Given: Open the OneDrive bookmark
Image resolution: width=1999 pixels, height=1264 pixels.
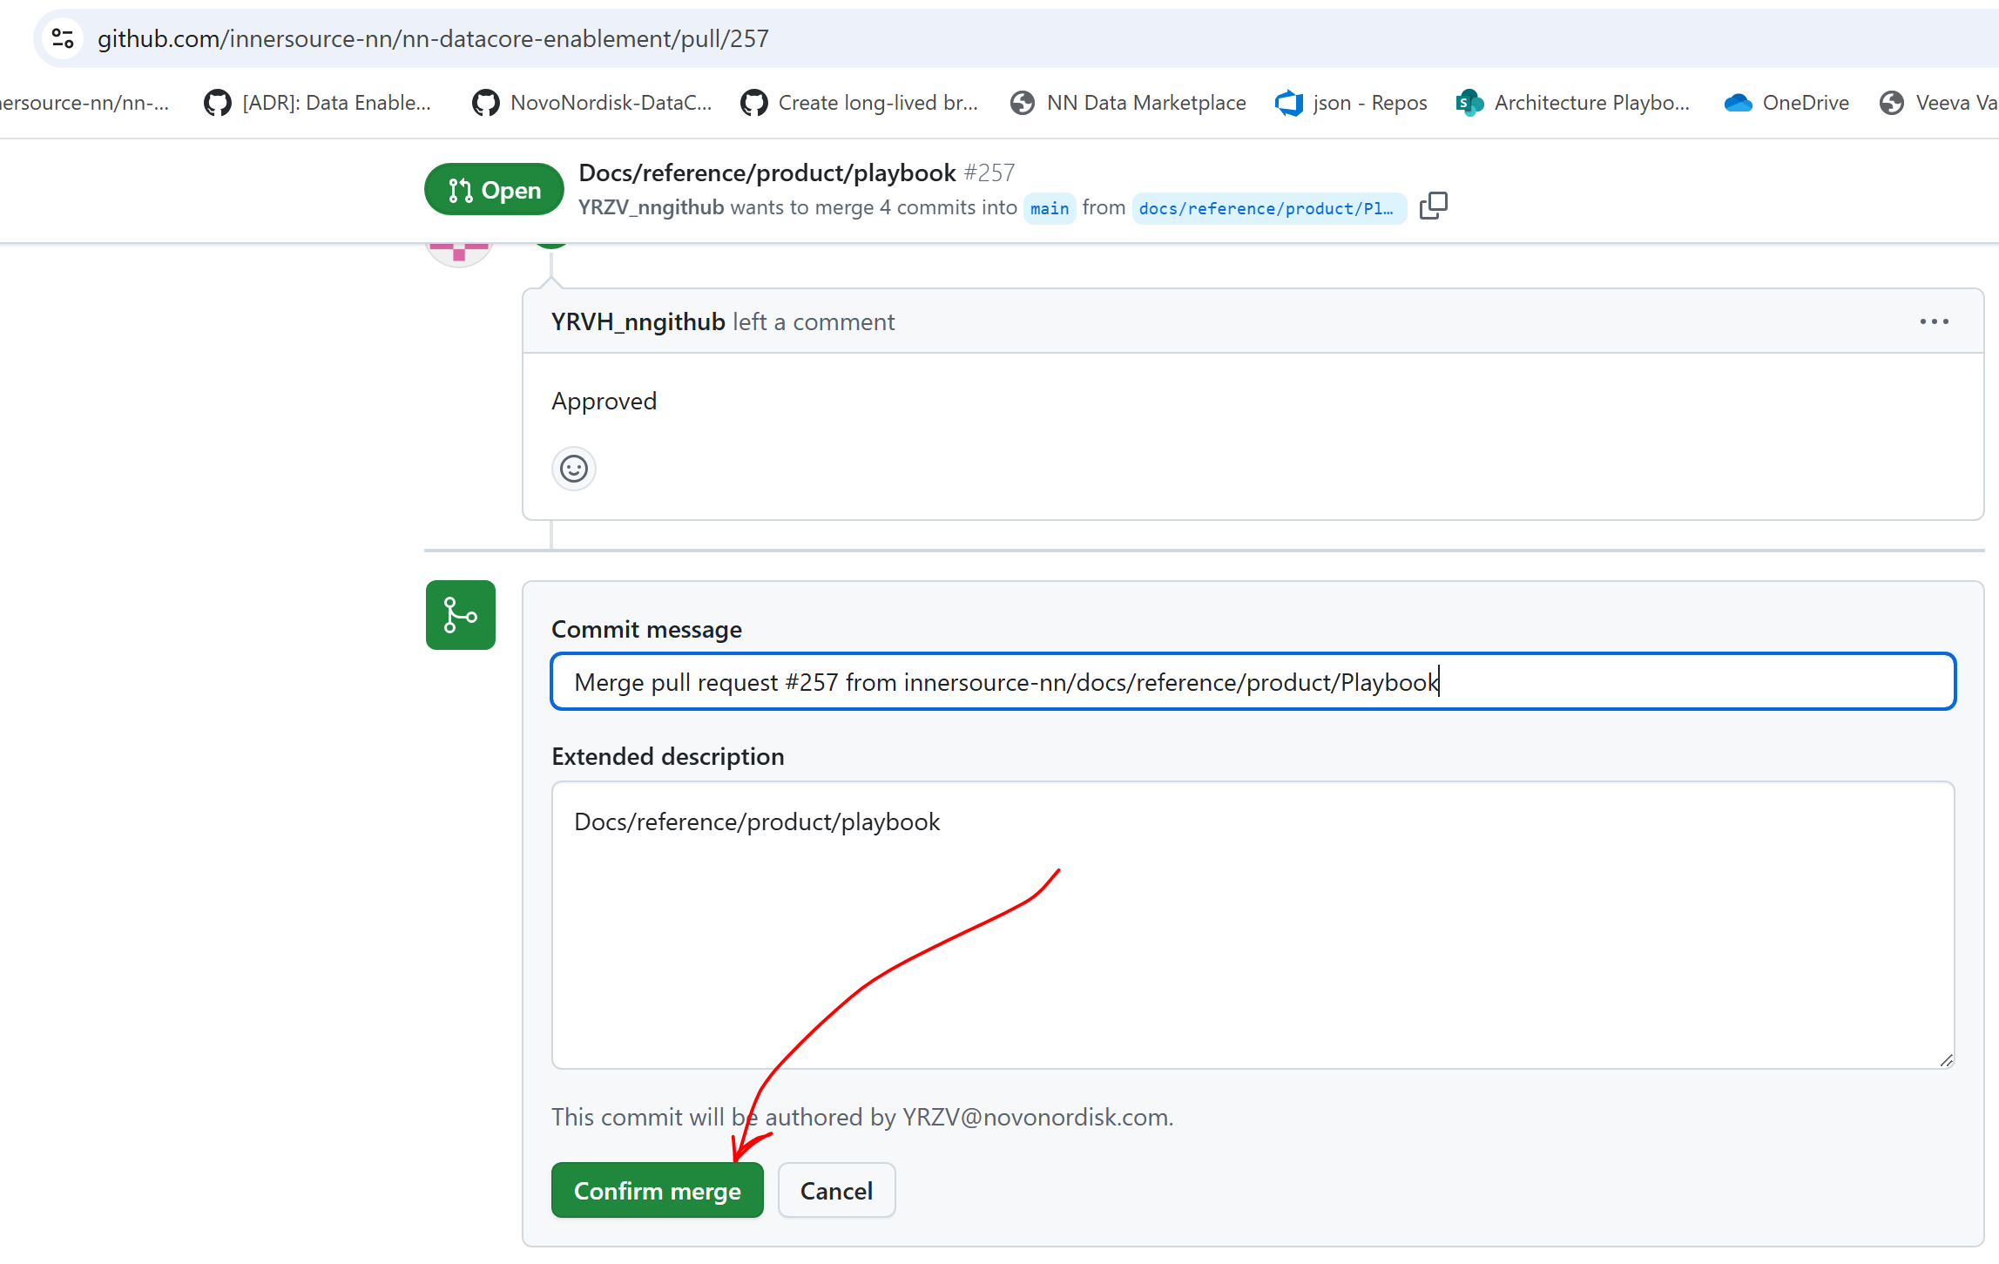Looking at the screenshot, I should coord(1786,103).
